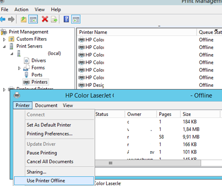Click the Ports node icon
The width and height of the screenshot is (222, 186).
(26, 75)
